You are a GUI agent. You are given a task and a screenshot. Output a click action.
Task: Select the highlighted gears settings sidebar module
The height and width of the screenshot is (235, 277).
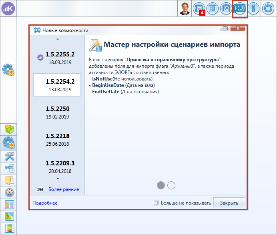(9, 143)
